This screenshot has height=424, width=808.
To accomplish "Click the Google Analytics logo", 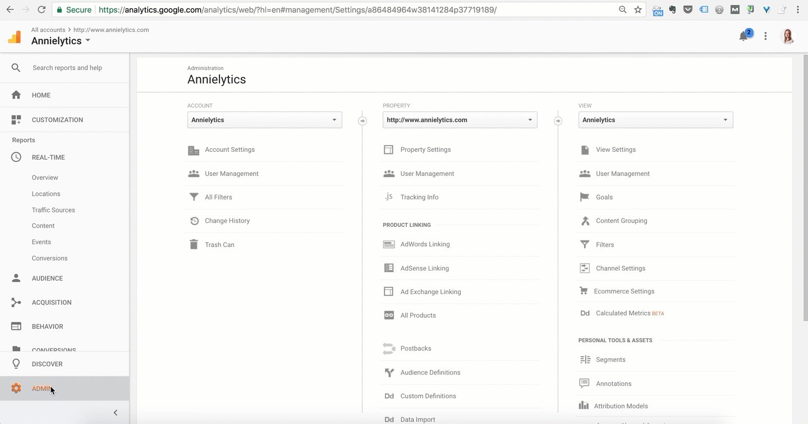I will coord(14,37).
